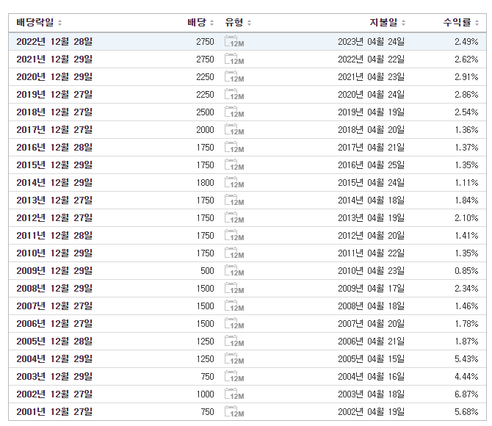Click dividend 2000 in 2017년 row
Image resolution: width=492 pixels, height=426 pixels.
point(205,130)
